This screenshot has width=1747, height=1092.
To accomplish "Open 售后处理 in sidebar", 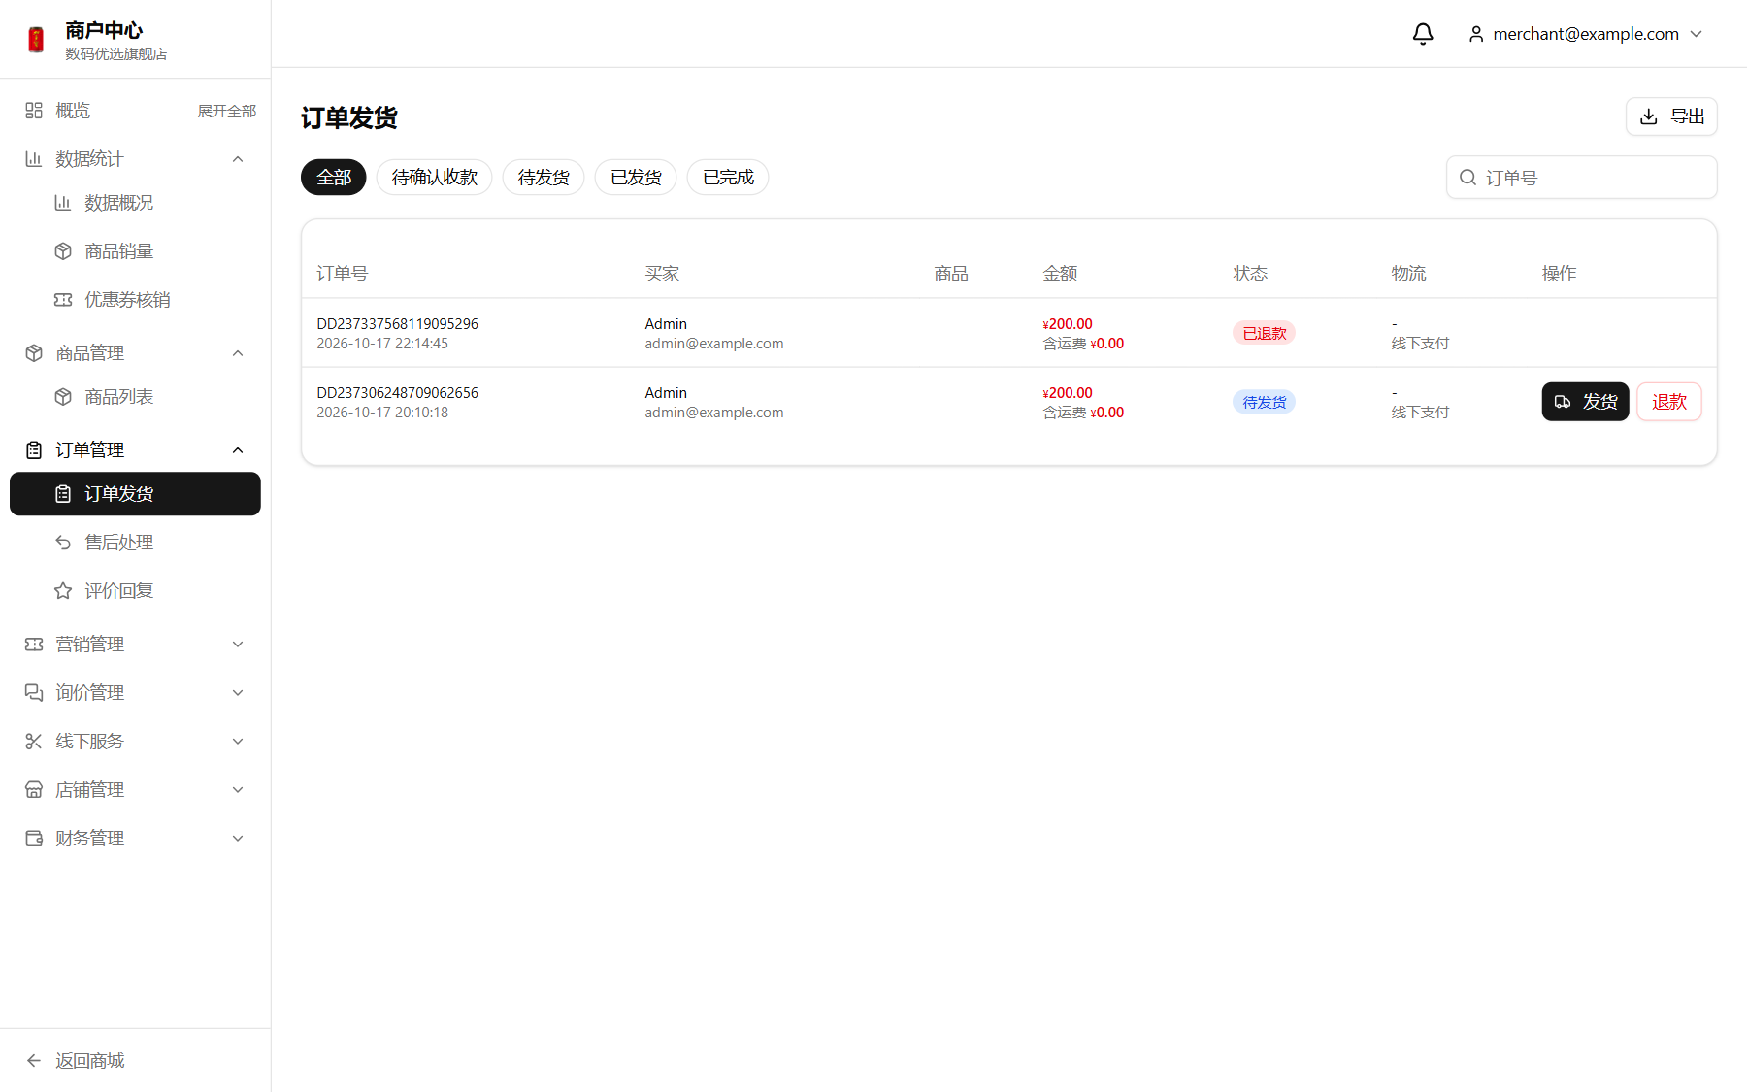I will pos(135,543).
